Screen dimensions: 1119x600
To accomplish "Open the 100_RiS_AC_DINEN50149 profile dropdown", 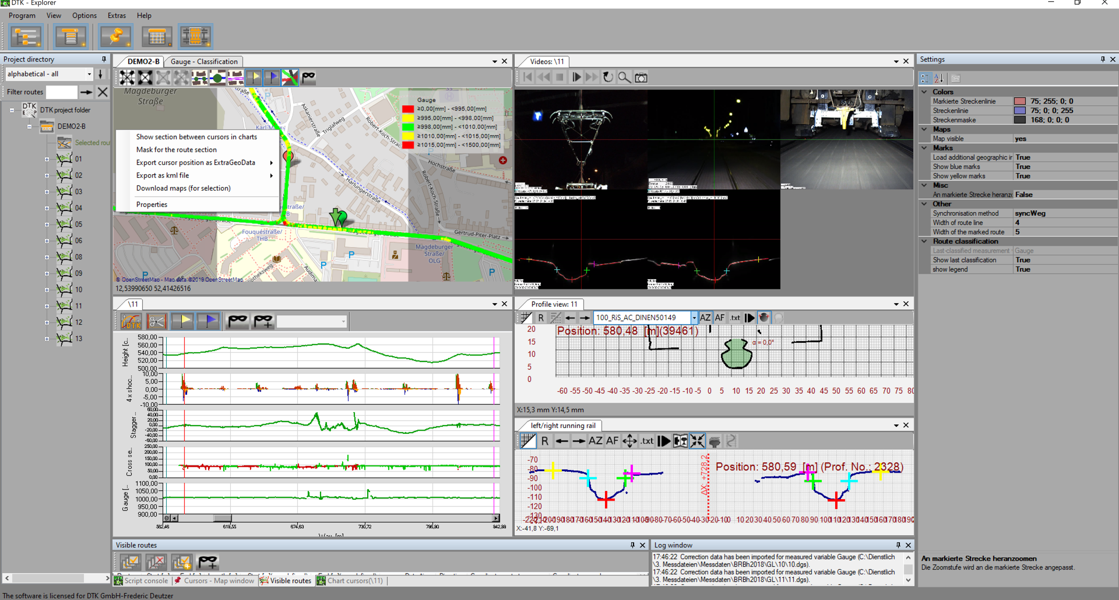I will [x=694, y=317].
